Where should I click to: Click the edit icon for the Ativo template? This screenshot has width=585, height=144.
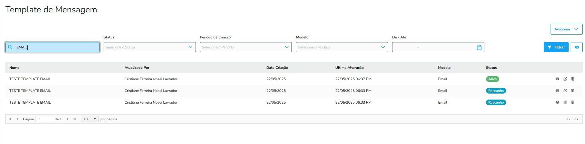click(565, 79)
